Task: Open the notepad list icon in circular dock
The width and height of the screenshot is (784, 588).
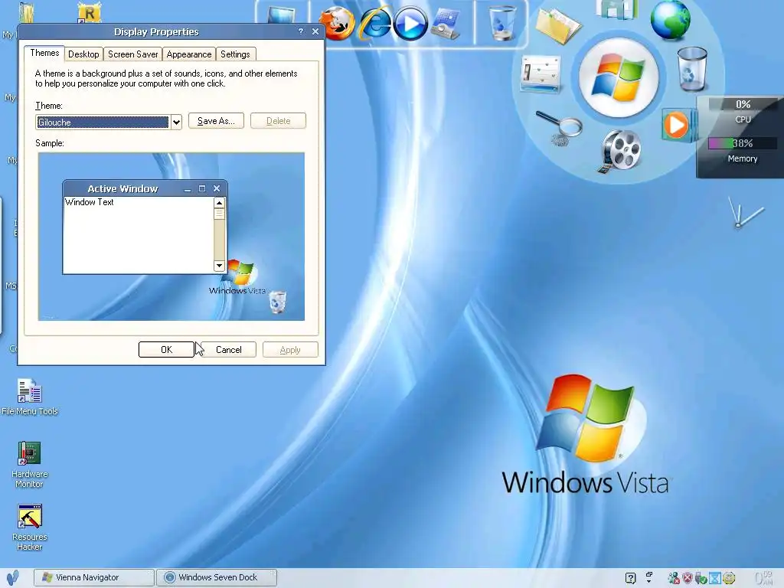Action: point(541,74)
